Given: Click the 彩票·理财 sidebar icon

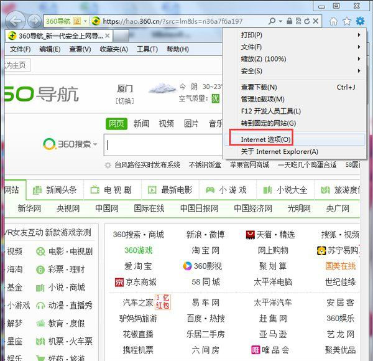Looking at the screenshot, I should tap(40, 270).
